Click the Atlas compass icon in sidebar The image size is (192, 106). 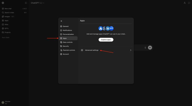[x=3, y=25]
